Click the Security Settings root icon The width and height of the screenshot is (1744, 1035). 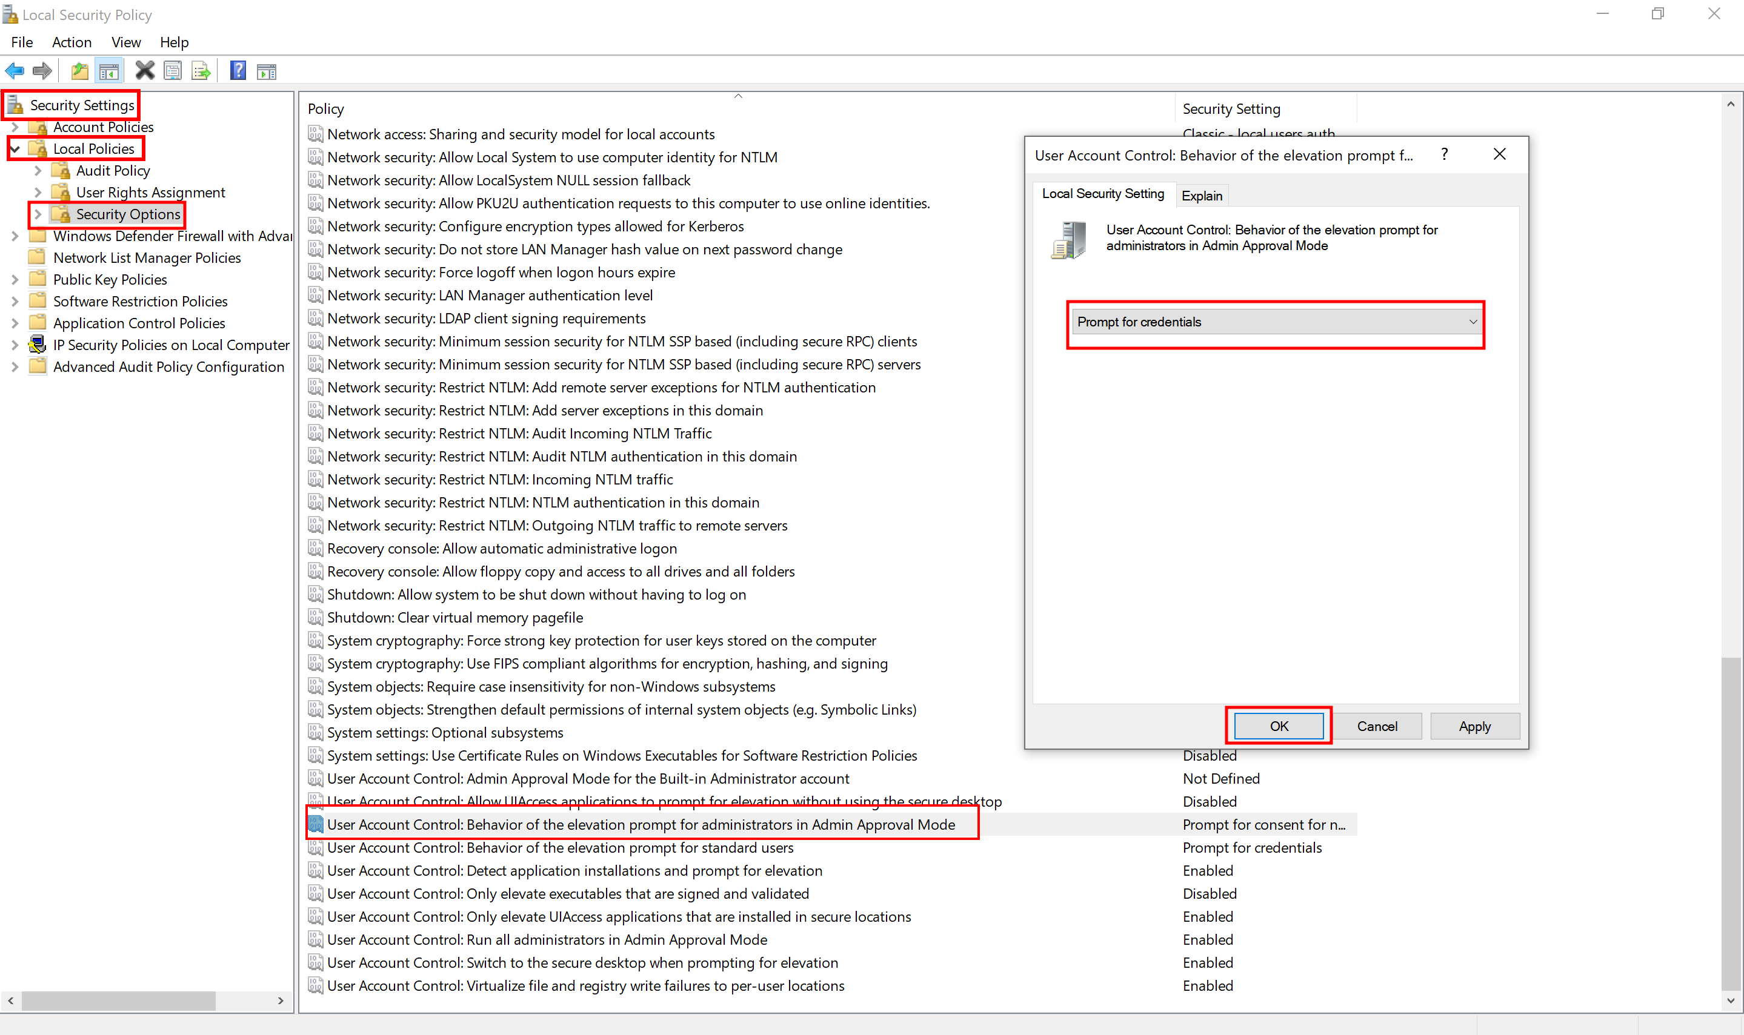coord(15,105)
